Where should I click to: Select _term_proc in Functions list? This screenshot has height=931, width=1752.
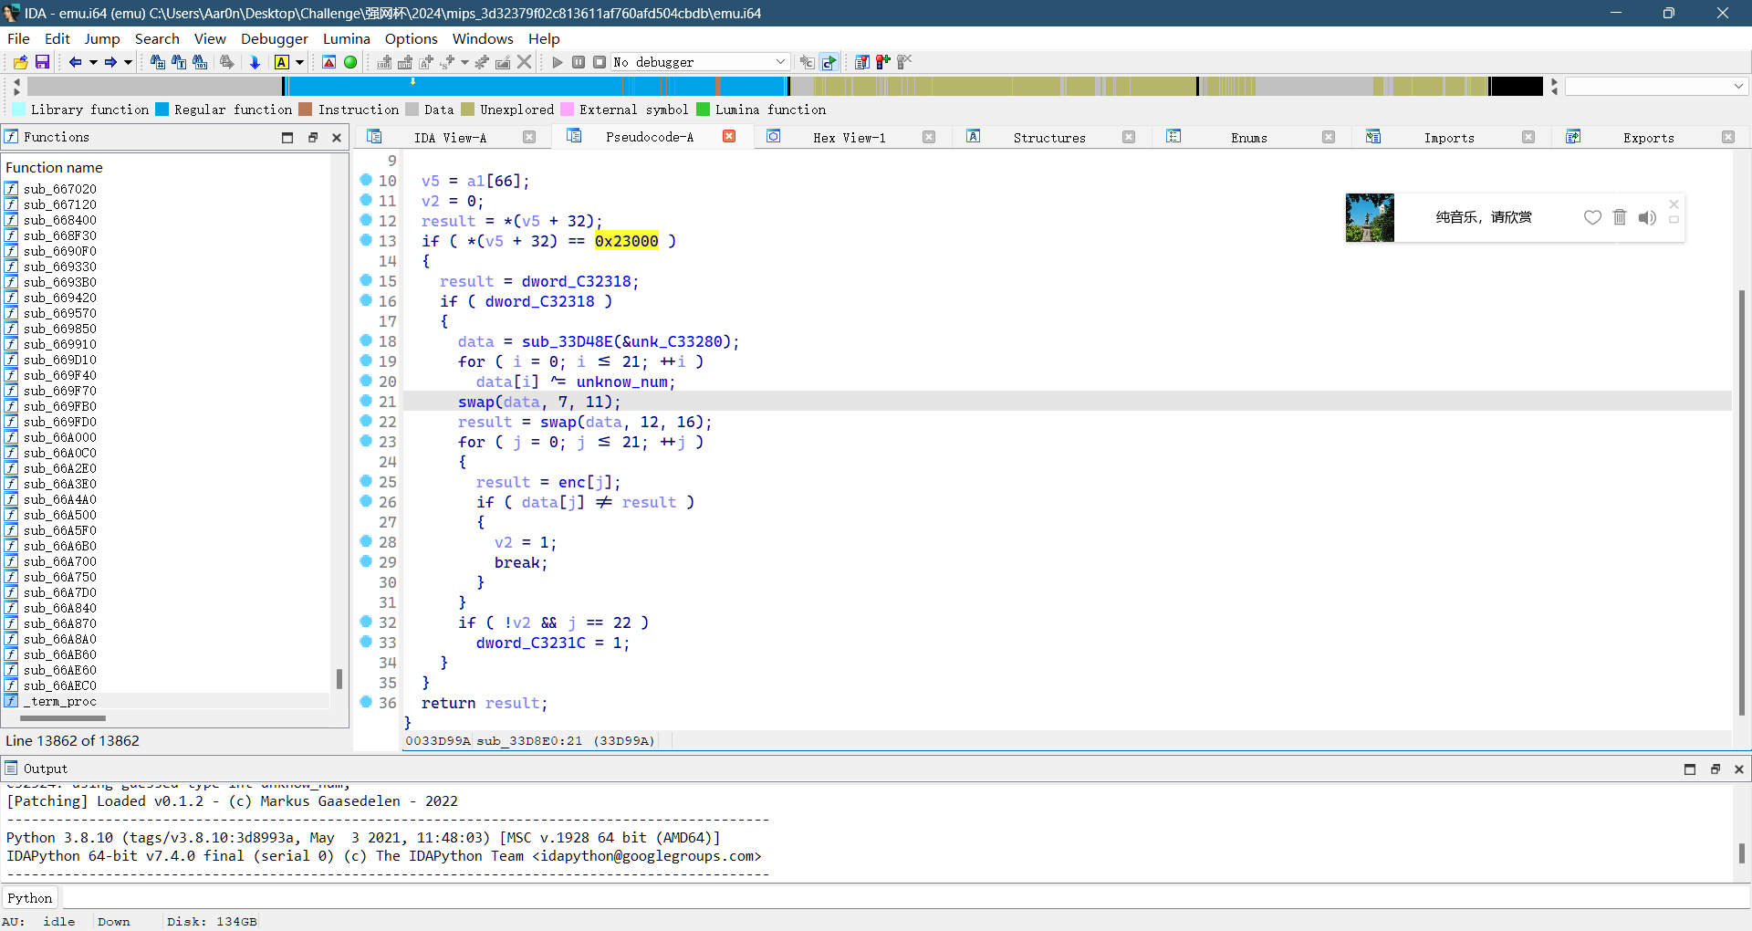coord(59,701)
